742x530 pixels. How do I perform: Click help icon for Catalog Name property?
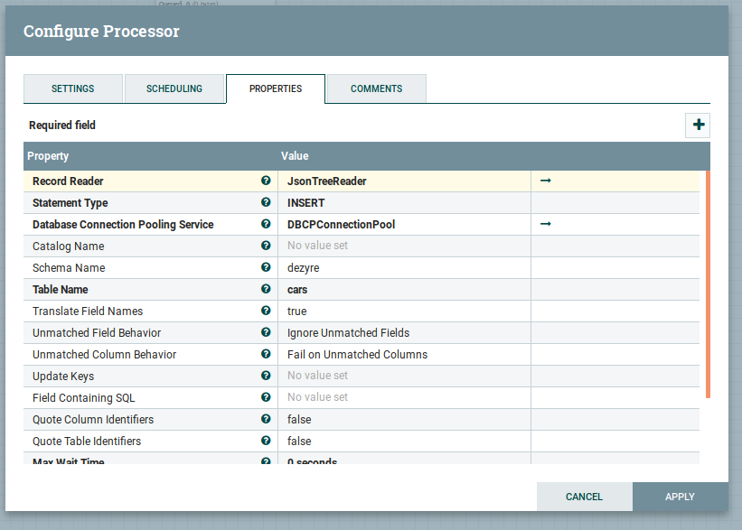coord(266,246)
